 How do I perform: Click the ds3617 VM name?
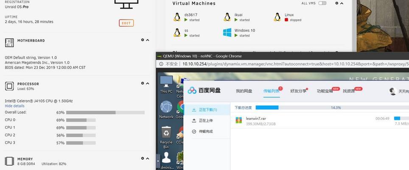190,15
